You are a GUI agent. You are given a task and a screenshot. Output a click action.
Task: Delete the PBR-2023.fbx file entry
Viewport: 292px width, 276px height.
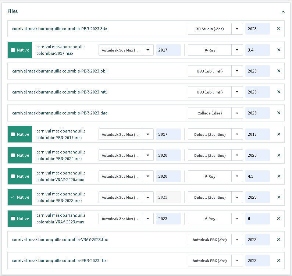pos(278,261)
